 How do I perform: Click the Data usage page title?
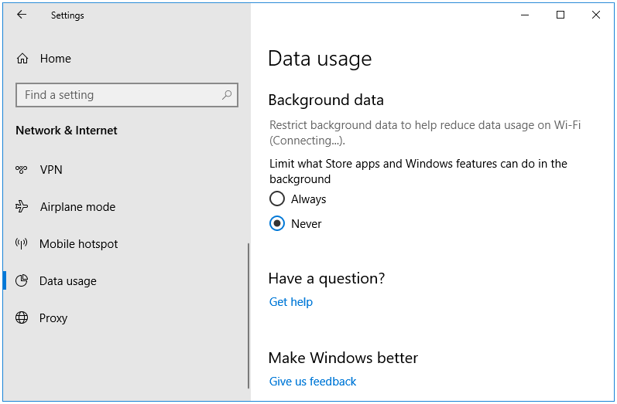(x=320, y=59)
